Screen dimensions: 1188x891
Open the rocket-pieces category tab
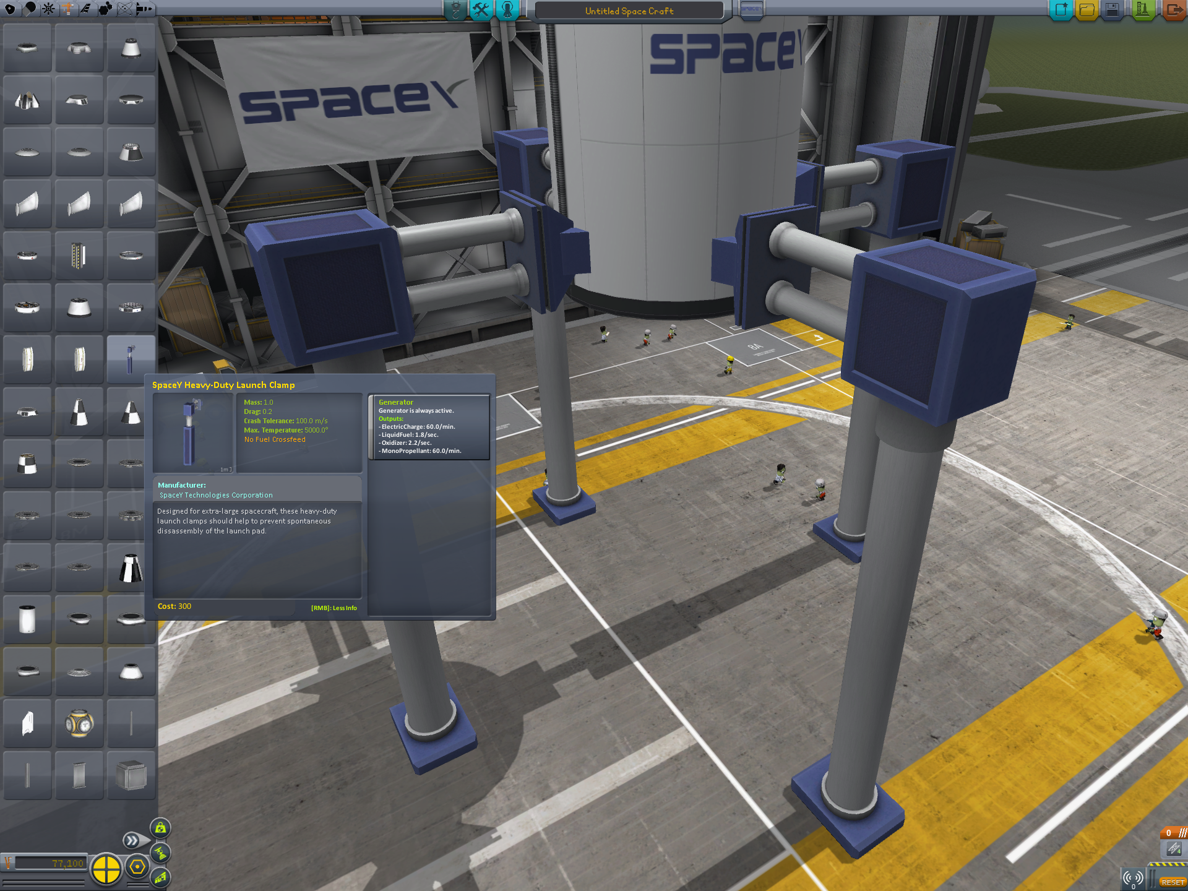144,9
